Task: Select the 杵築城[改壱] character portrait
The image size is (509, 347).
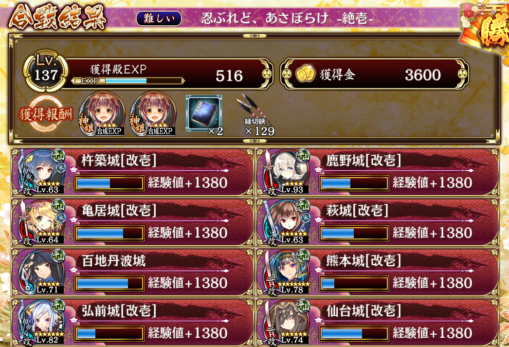Action: click(x=42, y=172)
